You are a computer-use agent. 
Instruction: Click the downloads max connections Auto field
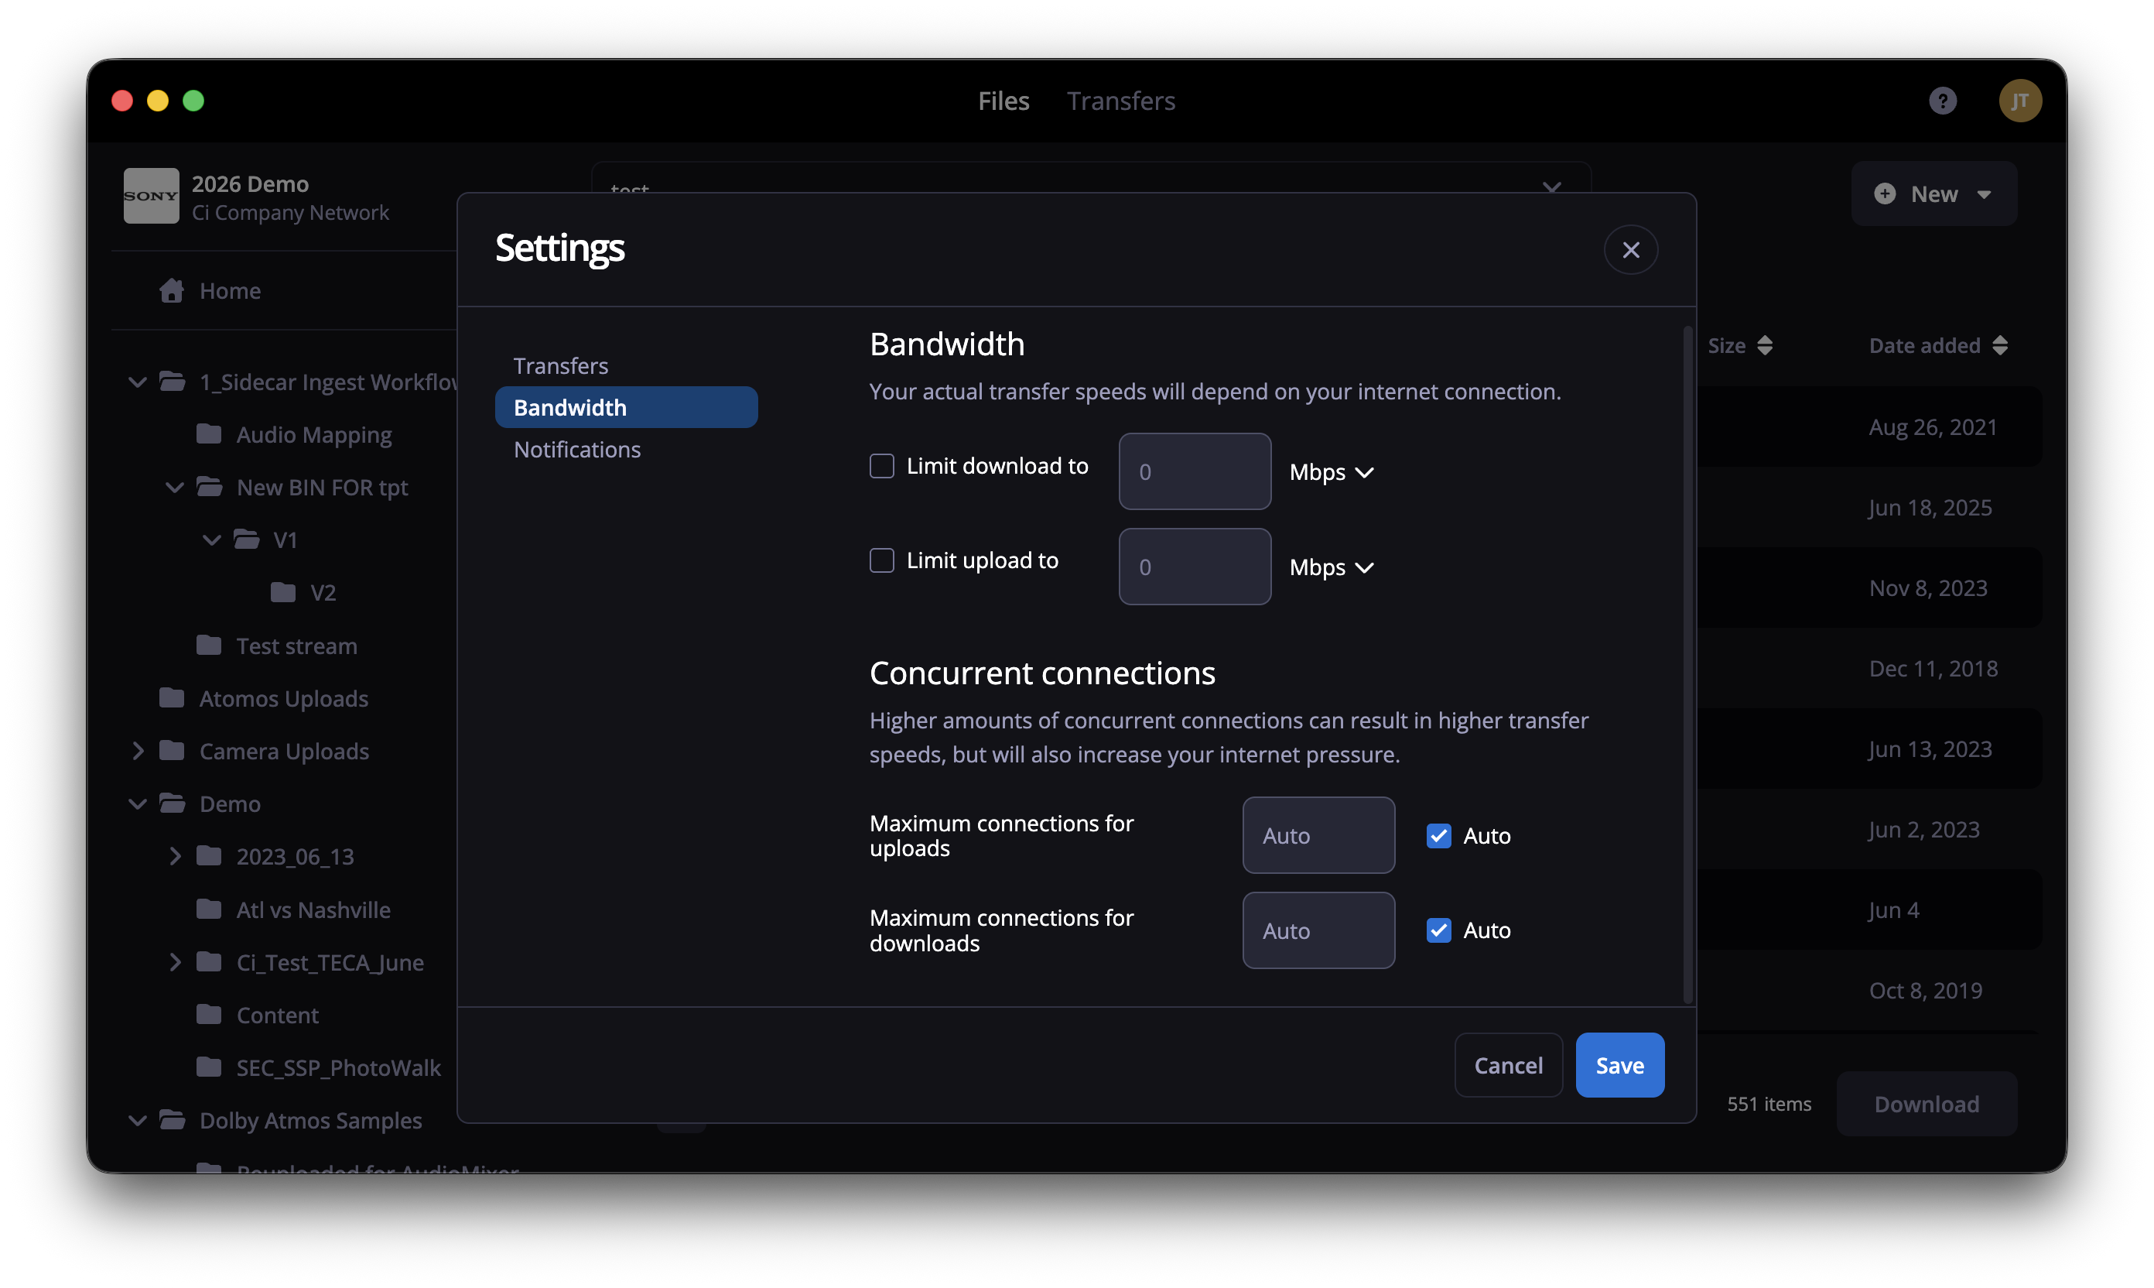(x=1318, y=930)
